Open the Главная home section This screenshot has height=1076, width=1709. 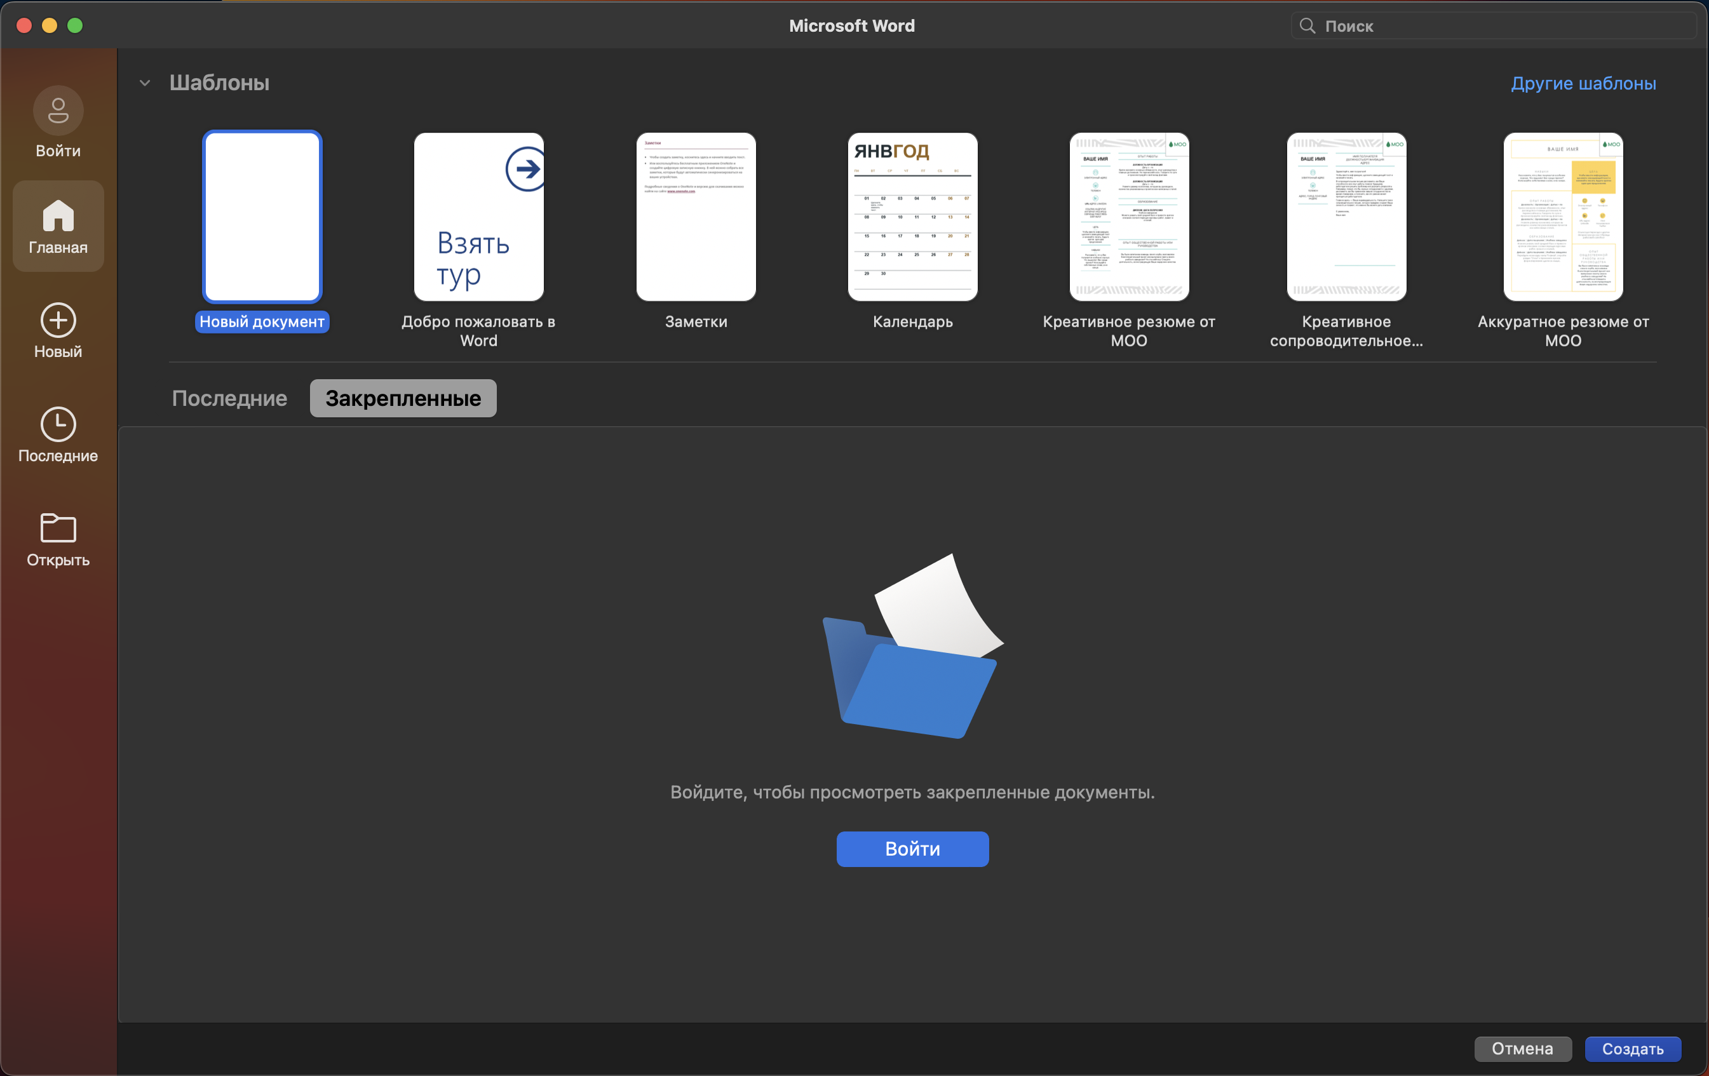tap(58, 225)
